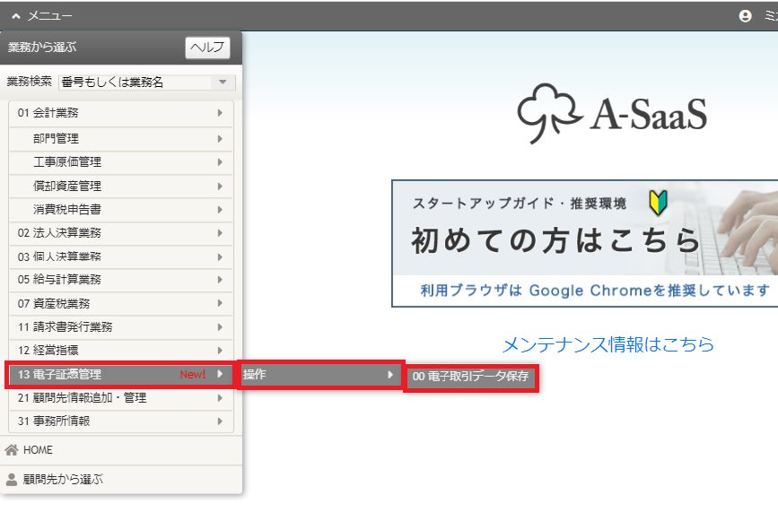The image size is (778, 521).
Task: Select 07 資産税業務
Action: pos(121,303)
